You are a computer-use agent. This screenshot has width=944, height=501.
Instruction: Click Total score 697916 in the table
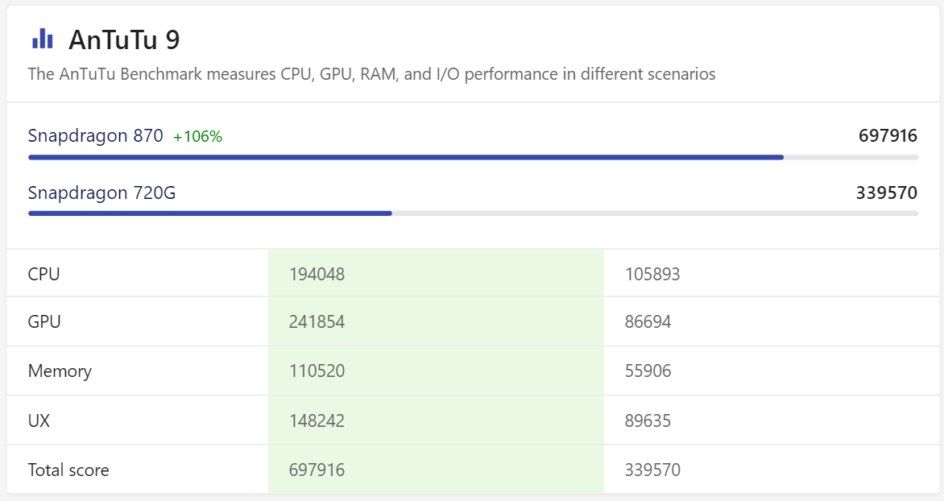tap(317, 470)
